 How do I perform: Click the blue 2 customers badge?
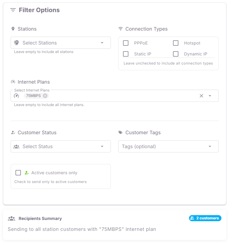[205, 218]
